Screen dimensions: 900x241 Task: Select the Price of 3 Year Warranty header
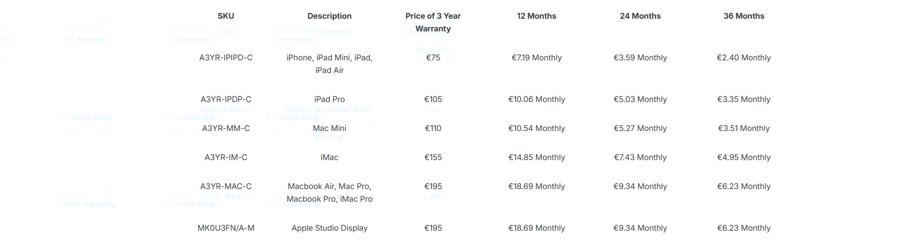[x=433, y=22]
